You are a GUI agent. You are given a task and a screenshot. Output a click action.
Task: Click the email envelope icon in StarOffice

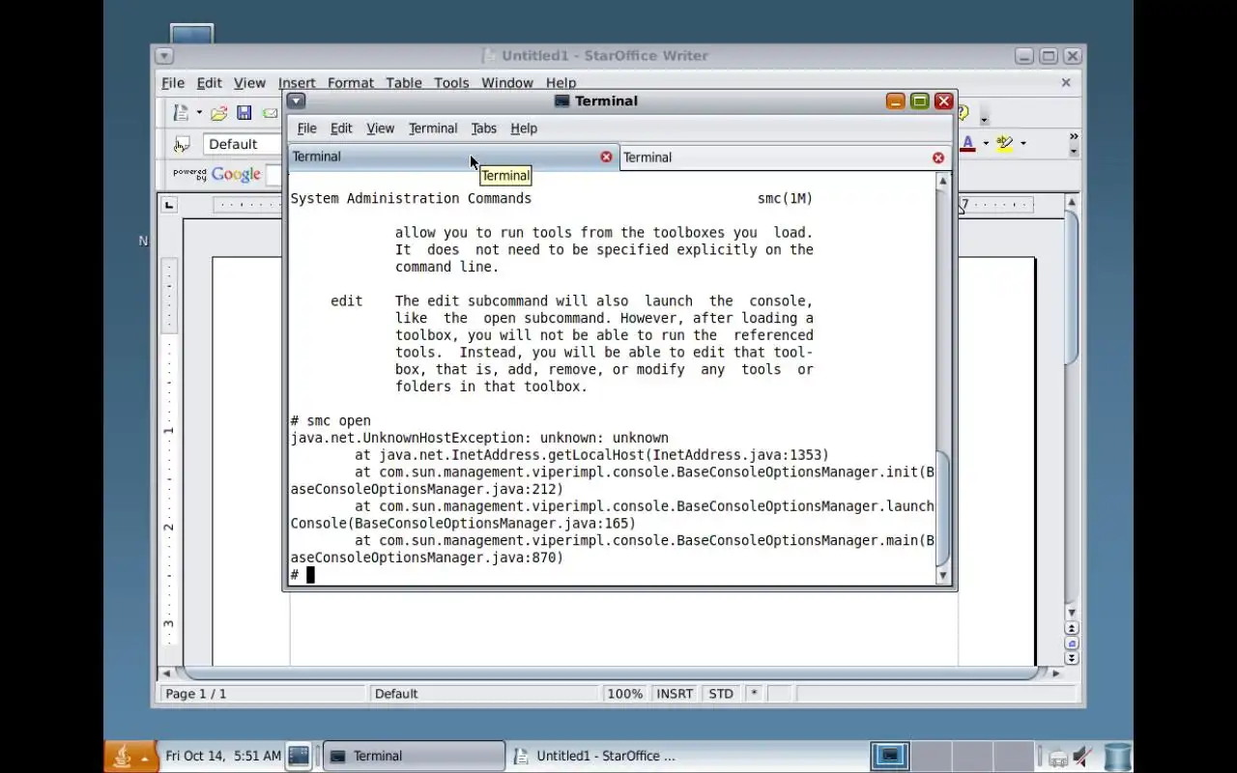pos(271,113)
